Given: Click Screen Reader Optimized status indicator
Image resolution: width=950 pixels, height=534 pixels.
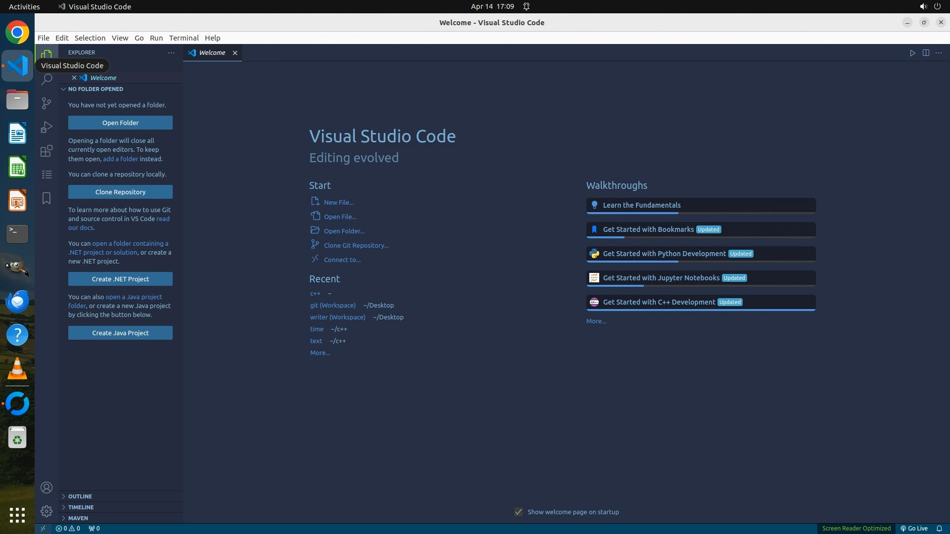Looking at the screenshot, I should [x=856, y=528].
